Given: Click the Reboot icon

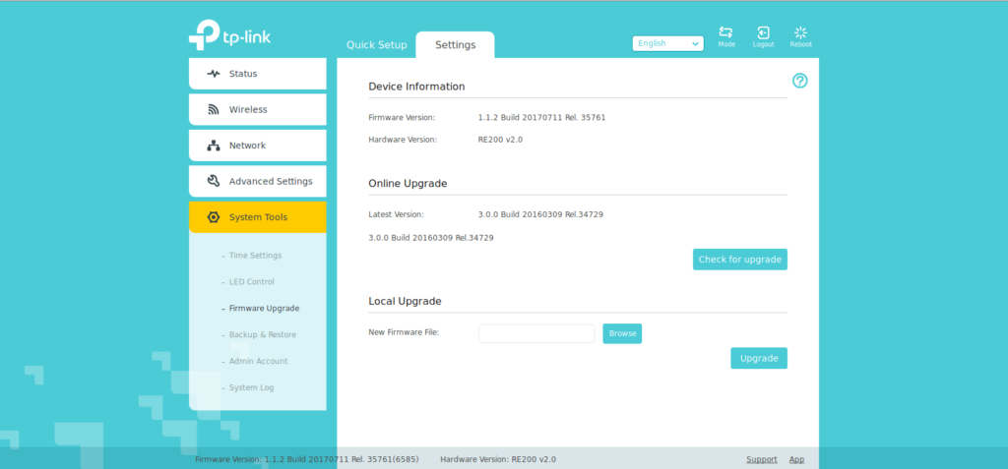Looking at the screenshot, I should coord(800,33).
